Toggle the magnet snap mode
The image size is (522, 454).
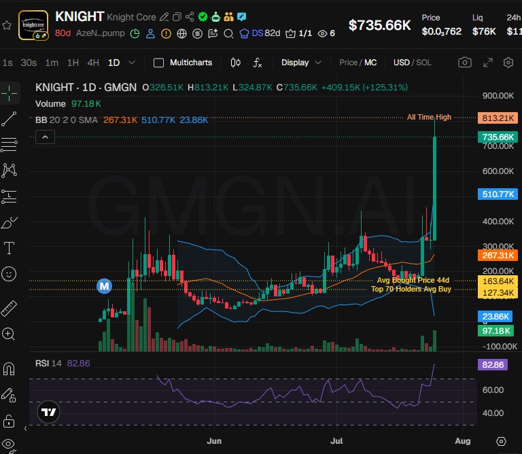coord(9,369)
